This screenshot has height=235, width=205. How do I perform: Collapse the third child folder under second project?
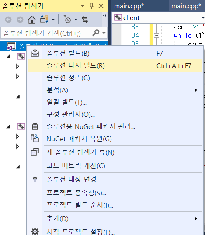pos(18,167)
